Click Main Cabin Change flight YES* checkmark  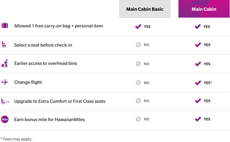point(198,83)
